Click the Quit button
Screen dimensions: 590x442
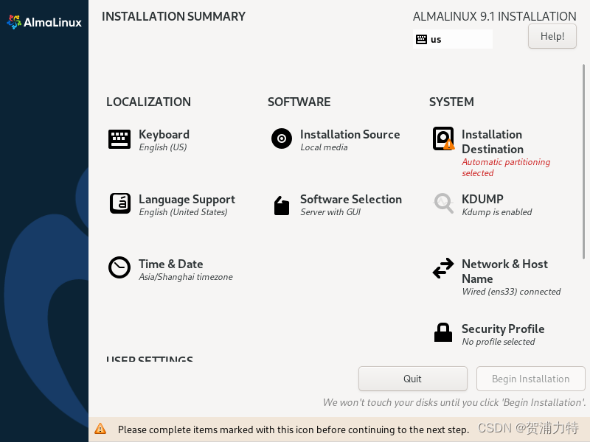click(413, 379)
